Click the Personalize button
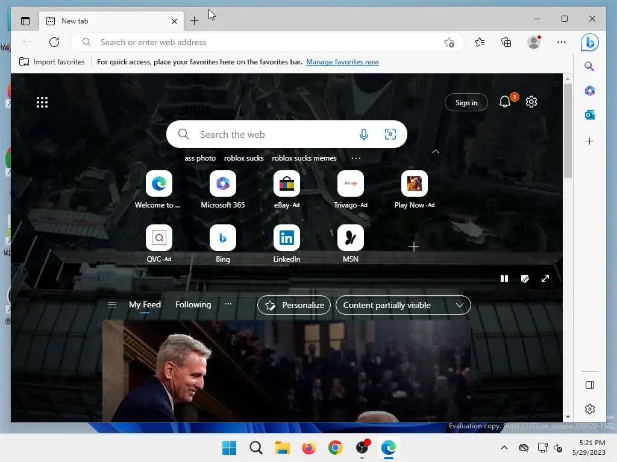The image size is (617, 462). click(x=294, y=305)
